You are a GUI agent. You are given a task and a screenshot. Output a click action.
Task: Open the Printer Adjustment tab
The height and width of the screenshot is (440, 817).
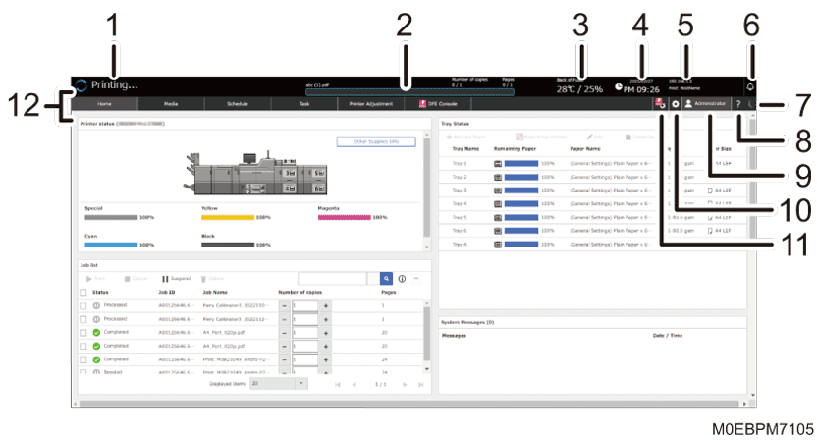[371, 103]
